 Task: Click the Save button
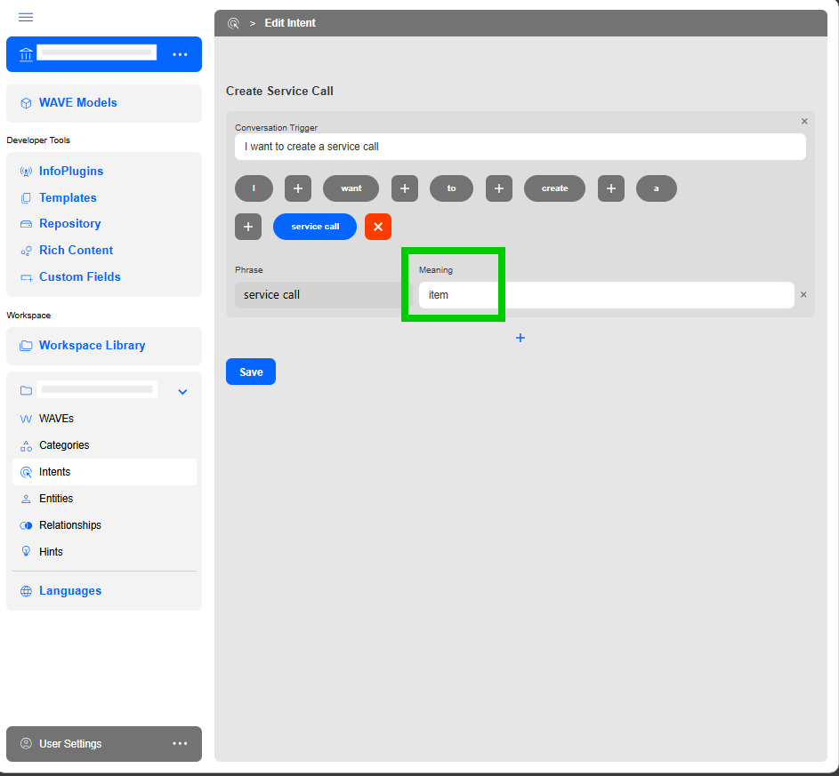click(251, 372)
